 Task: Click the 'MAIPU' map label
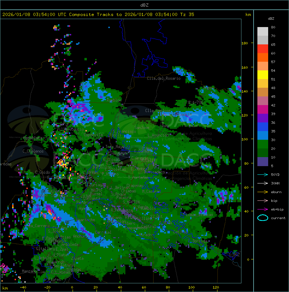pyautogui.click(x=96, y=190)
